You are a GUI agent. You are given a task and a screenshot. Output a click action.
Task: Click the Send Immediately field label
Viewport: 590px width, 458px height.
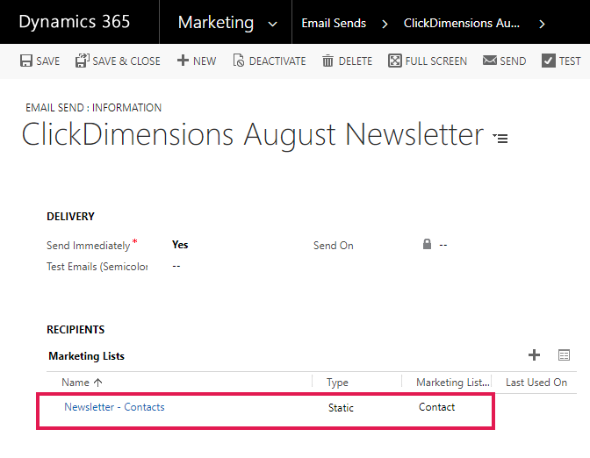[89, 246]
